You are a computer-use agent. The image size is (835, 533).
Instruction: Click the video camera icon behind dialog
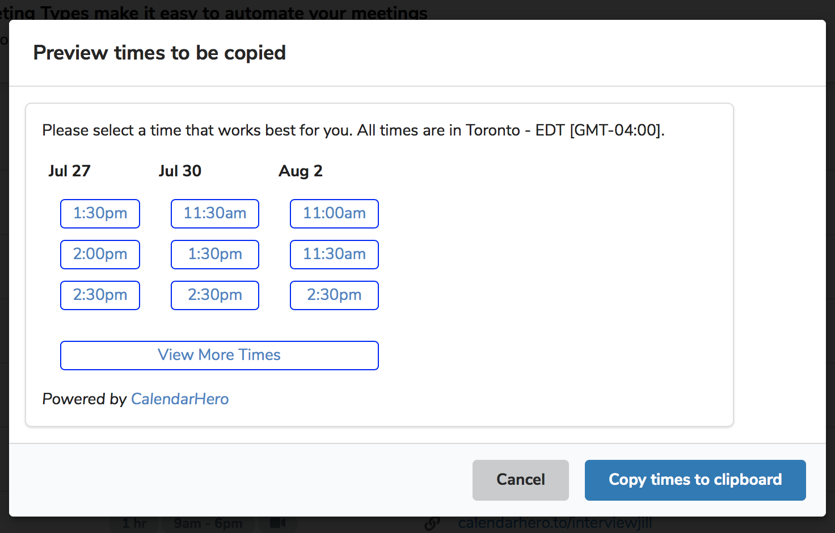278,523
